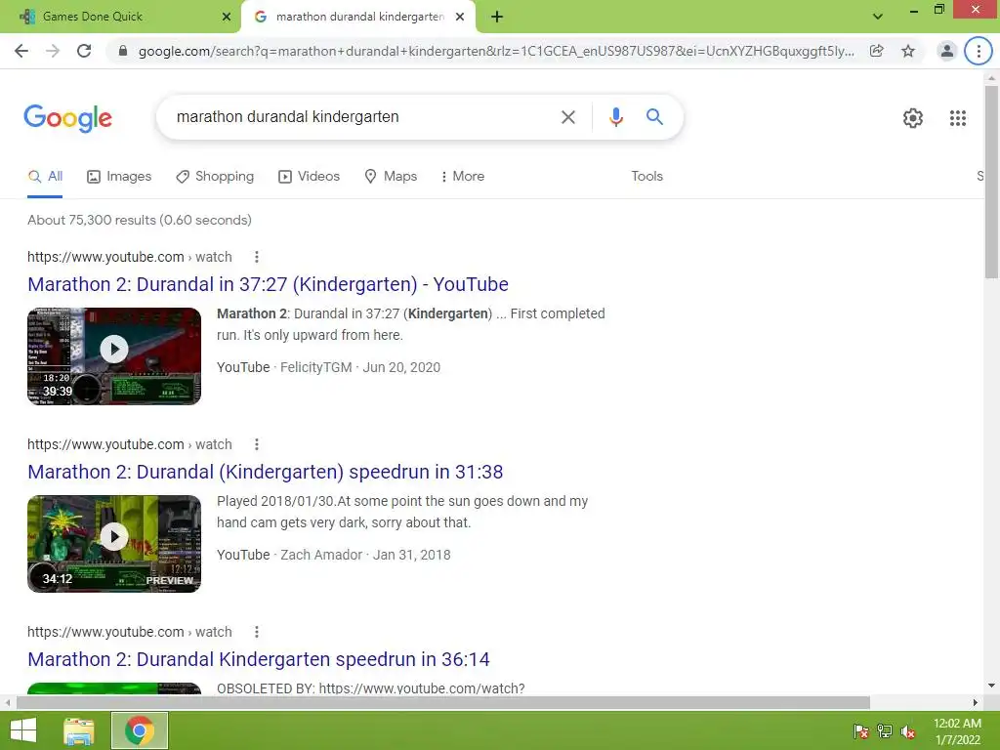This screenshot has width=1000, height=750.
Task: Expand the tab search chevron
Action: 878,17
